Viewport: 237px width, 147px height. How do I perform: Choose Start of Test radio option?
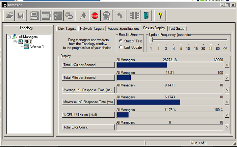point(131,41)
